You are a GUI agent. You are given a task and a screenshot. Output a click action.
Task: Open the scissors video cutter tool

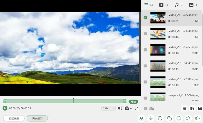pos(142,118)
